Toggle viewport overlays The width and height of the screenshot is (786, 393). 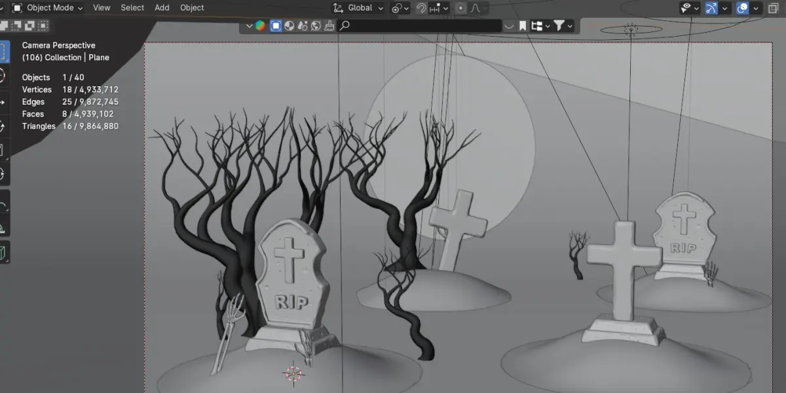point(742,8)
